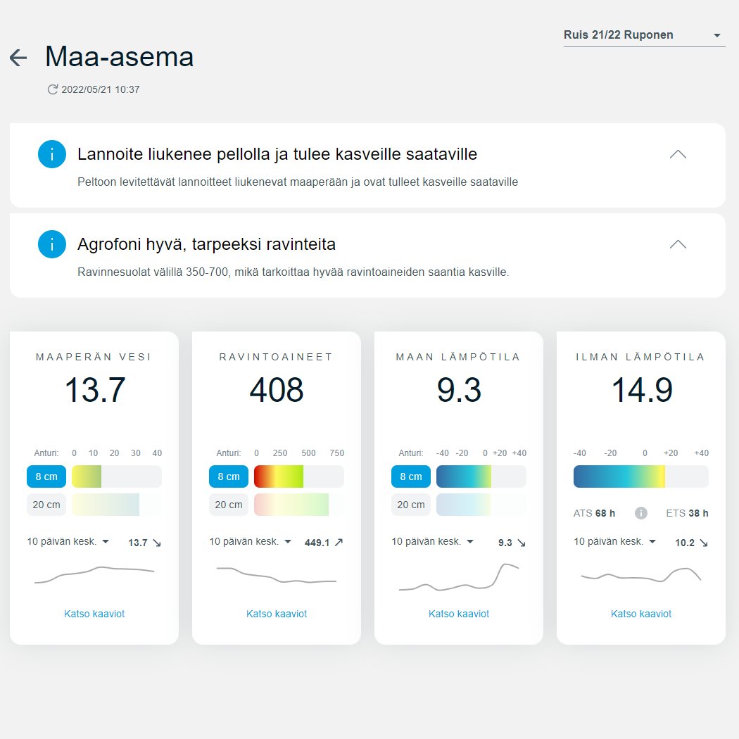
Task: Click info icon beside Lannoite liukenee message
Action: pos(52,154)
